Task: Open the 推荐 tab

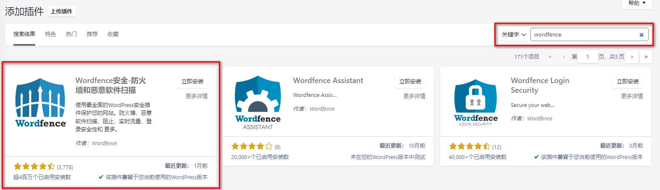Action: [x=92, y=34]
